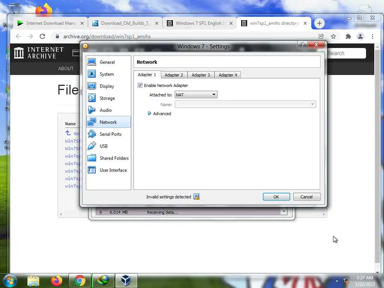Image resolution: width=384 pixels, height=288 pixels.
Task: Click Internet Archive logo
Action: coord(39,52)
